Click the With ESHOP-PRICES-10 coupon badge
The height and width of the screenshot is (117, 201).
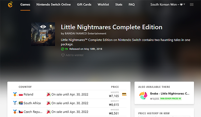[x=171, y=99]
